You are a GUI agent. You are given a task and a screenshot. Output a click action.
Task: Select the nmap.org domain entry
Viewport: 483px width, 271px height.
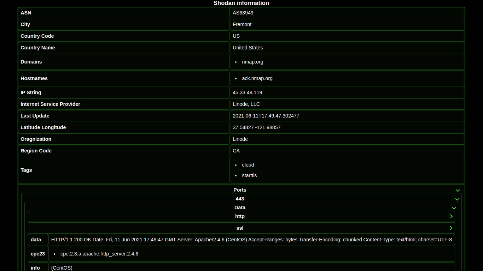click(252, 62)
